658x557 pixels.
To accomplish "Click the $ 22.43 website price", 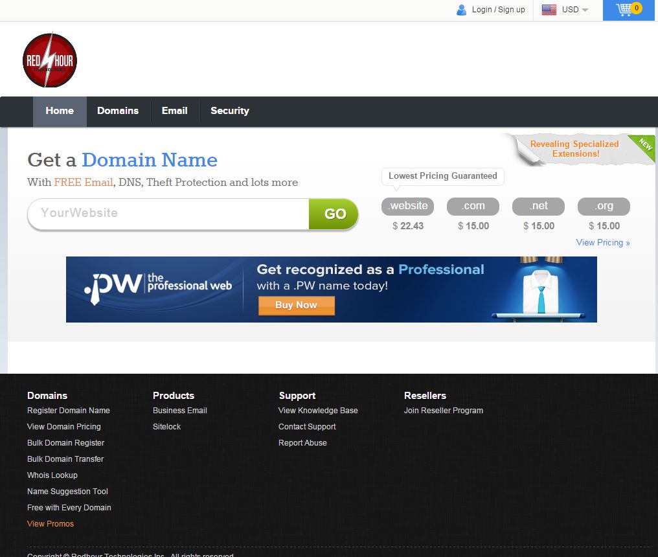I will [407, 226].
